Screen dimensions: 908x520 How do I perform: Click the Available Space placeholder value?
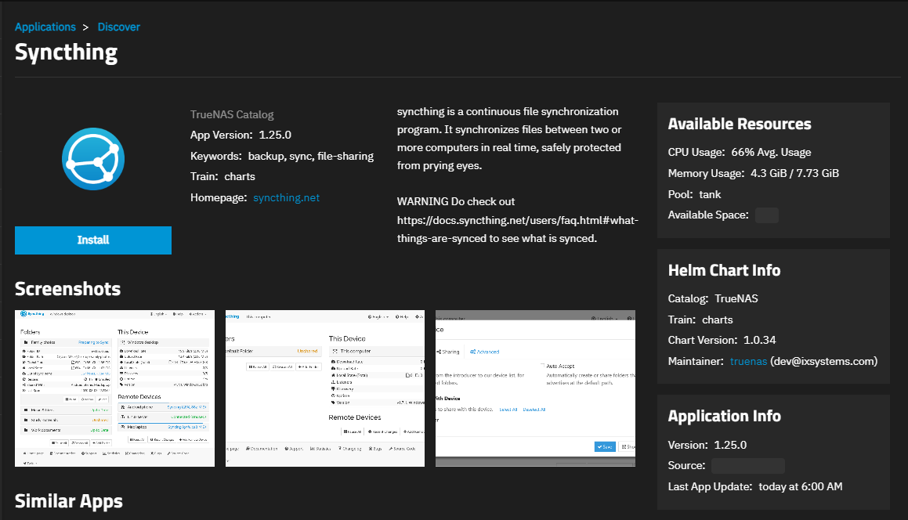(x=767, y=215)
